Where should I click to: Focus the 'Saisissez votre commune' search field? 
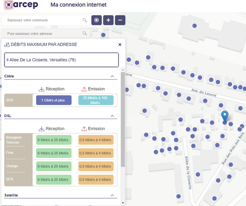(46, 20)
